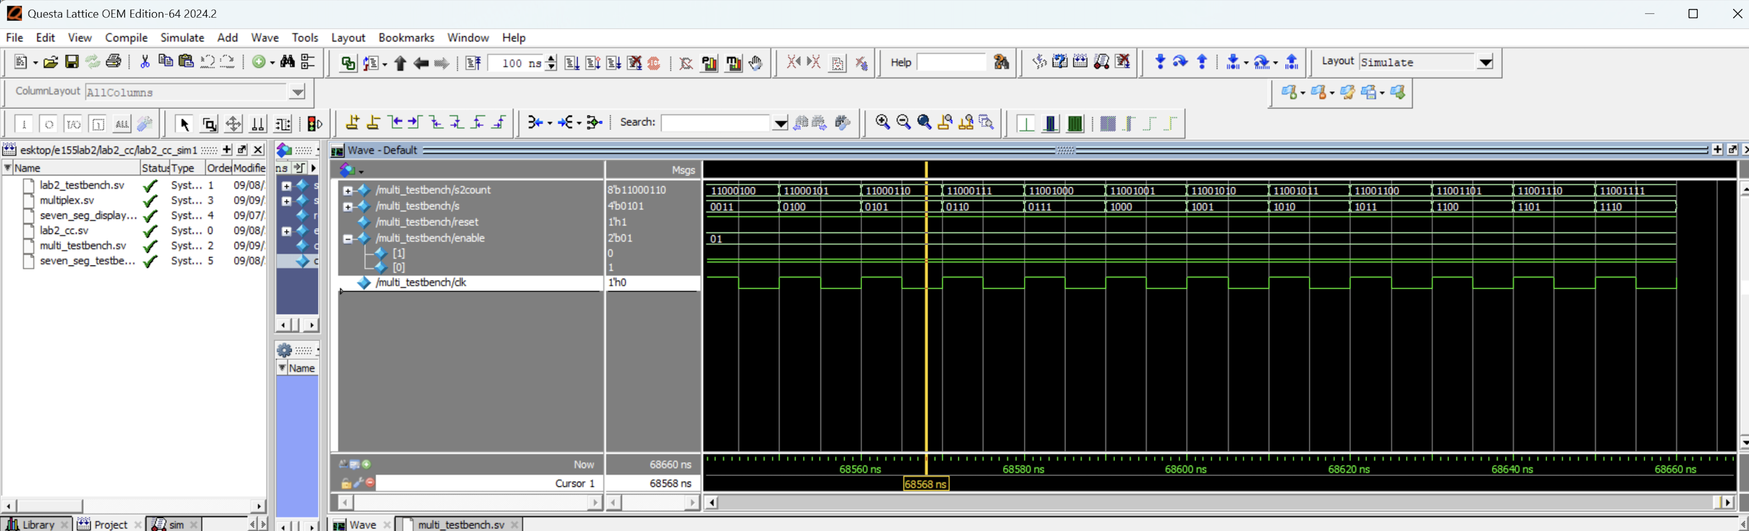Click the Restart simulation icon
Image resolution: width=1749 pixels, height=531 pixels.
pyautogui.click(x=473, y=63)
